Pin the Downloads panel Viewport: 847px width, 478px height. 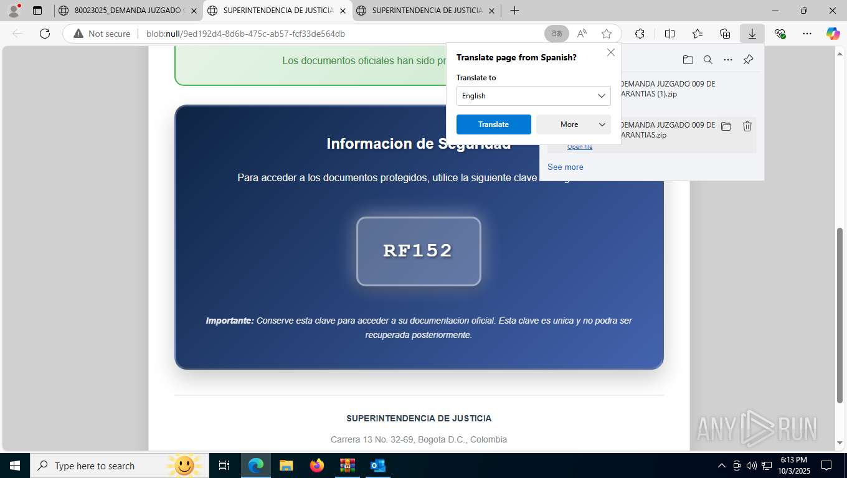coord(749,60)
